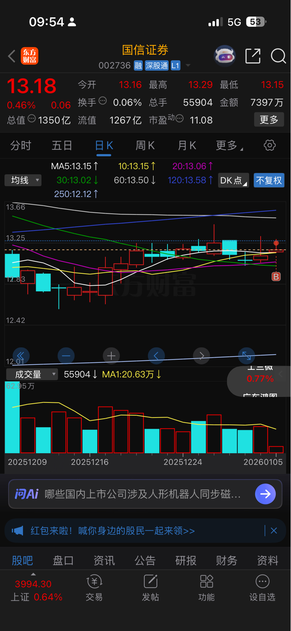Image resolution: width=291 pixels, height=631 pixels.
Task: Move chart left with the left chevron
Action: click(x=156, y=355)
